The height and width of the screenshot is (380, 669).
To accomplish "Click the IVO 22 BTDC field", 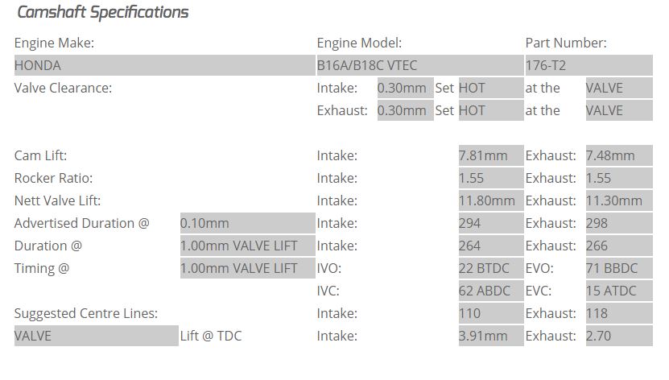I will (491, 268).
